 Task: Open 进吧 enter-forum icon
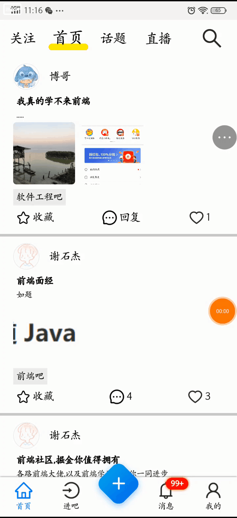click(x=71, y=490)
